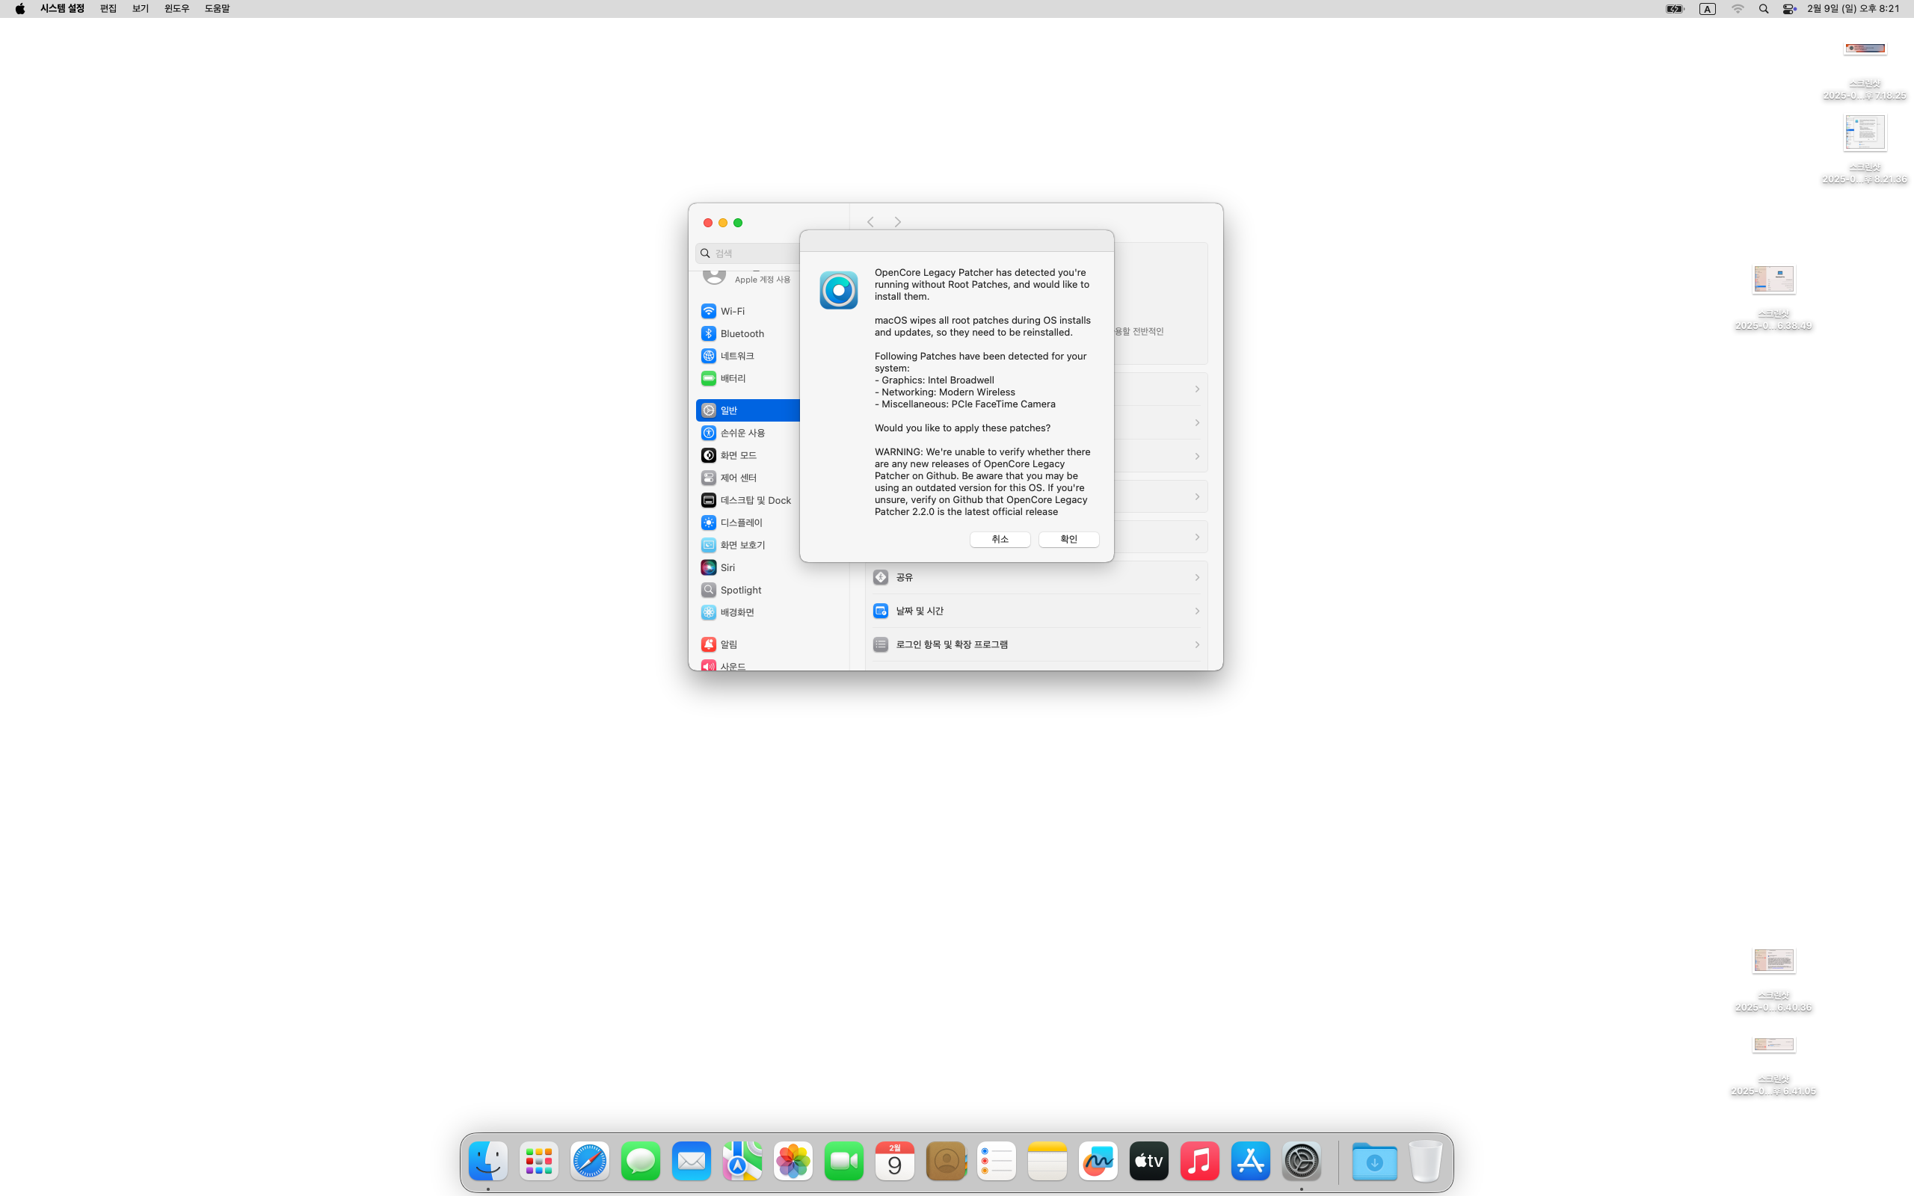The width and height of the screenshot is (1914, 1196).
Task: Open Photos from the Dock
Action: pos(793,1160)
